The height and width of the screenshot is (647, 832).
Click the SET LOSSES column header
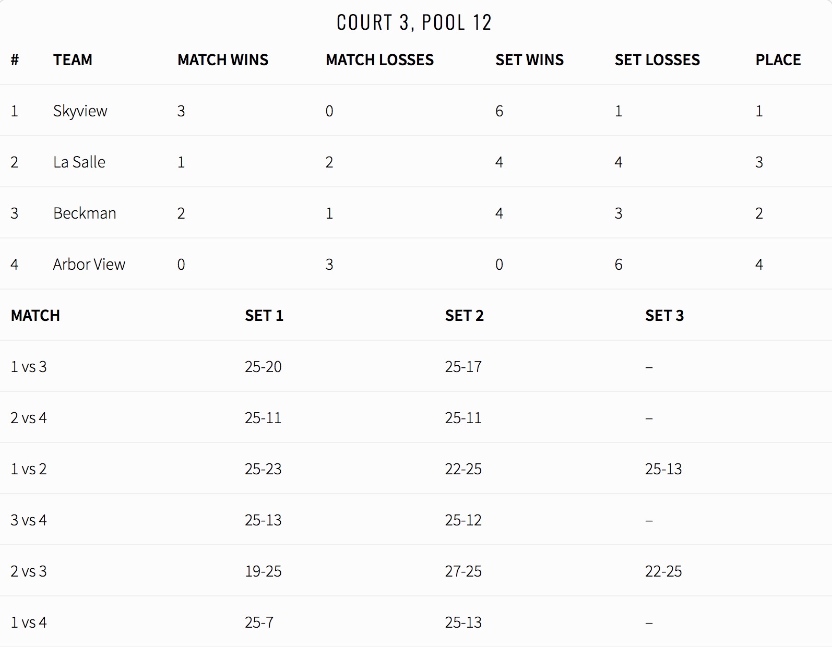point(657,60)
